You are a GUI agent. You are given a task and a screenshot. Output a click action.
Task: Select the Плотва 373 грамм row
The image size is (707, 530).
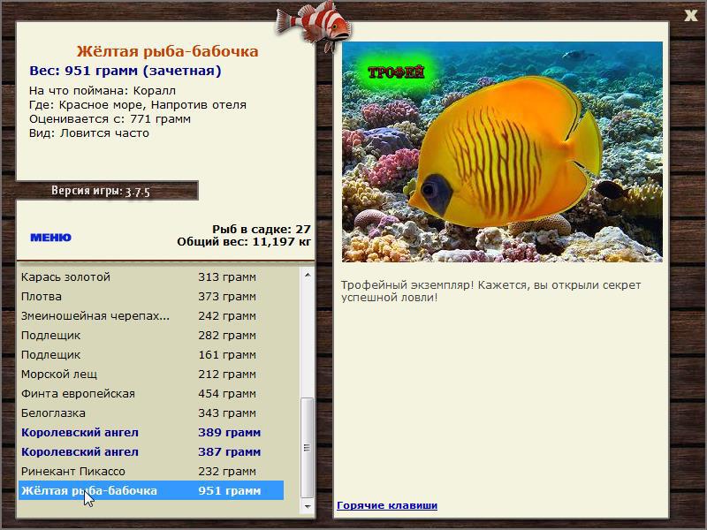coord(151,297)
